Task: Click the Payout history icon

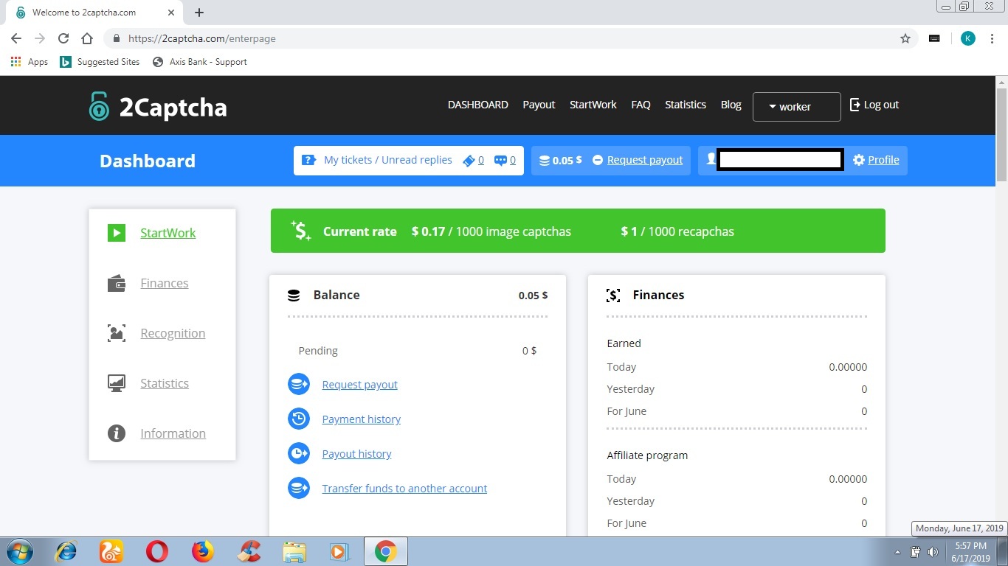Action: click(x=299, y=454)
